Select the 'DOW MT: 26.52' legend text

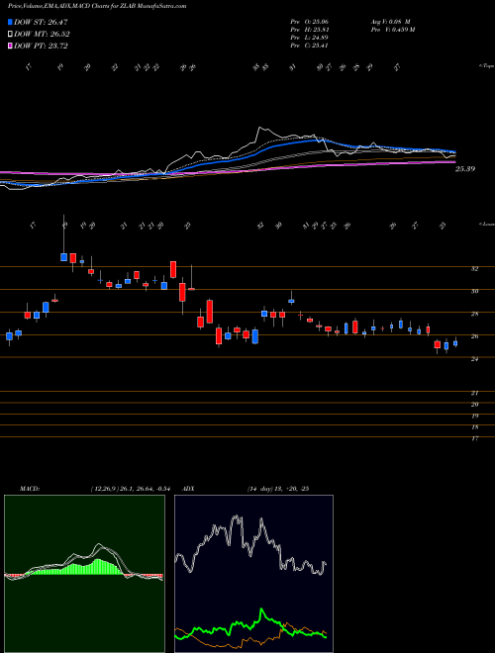pos(42,35)
